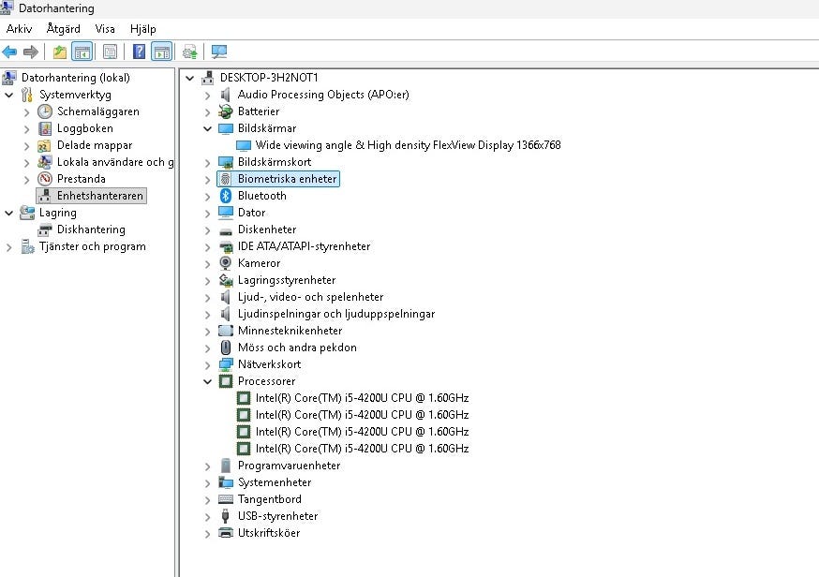Open the Visa menu

[x=105, y=29]
